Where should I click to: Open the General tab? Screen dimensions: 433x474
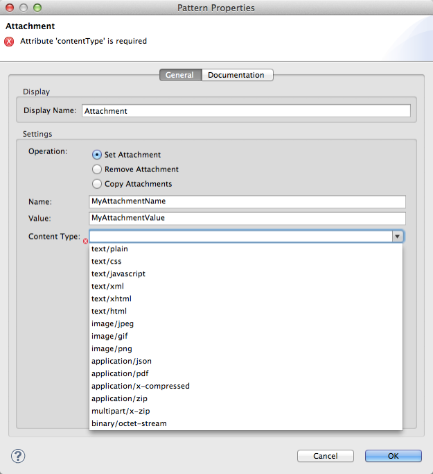click(x=179, y=75)
